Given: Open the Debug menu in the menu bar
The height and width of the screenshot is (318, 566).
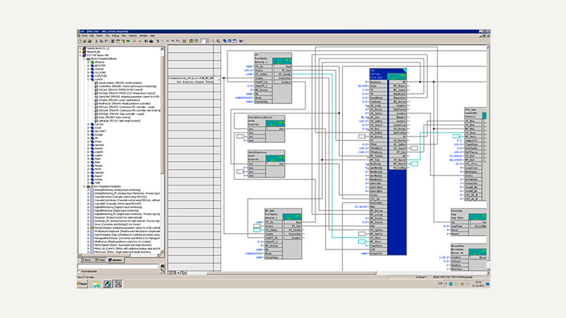Looking at the screenshot, I should click(116, 36).
